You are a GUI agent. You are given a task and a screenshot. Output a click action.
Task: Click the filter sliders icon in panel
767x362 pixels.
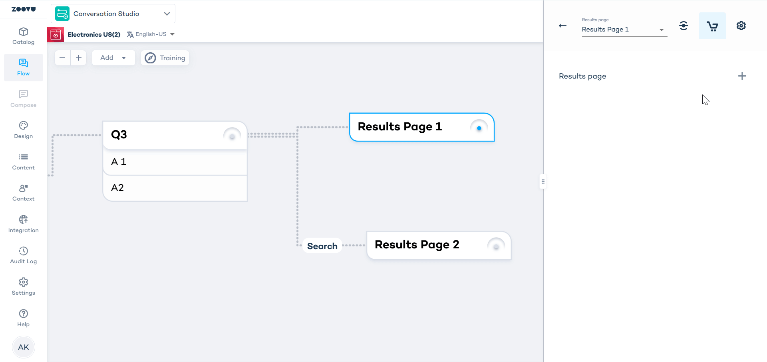coord(684,26)
